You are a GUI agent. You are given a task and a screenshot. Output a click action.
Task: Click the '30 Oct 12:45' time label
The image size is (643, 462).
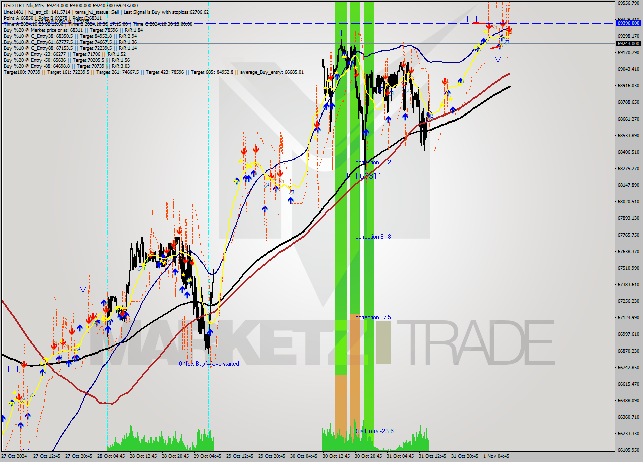(336, 456)
